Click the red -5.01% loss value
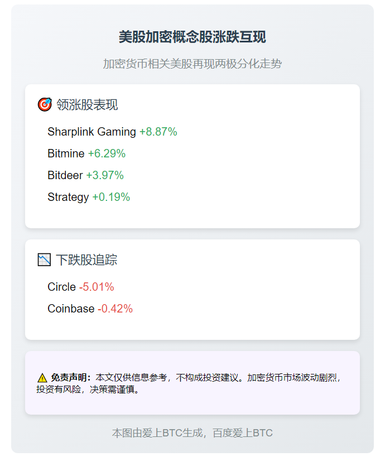This screenshot has height=471, width=385. tap(97, 287)
